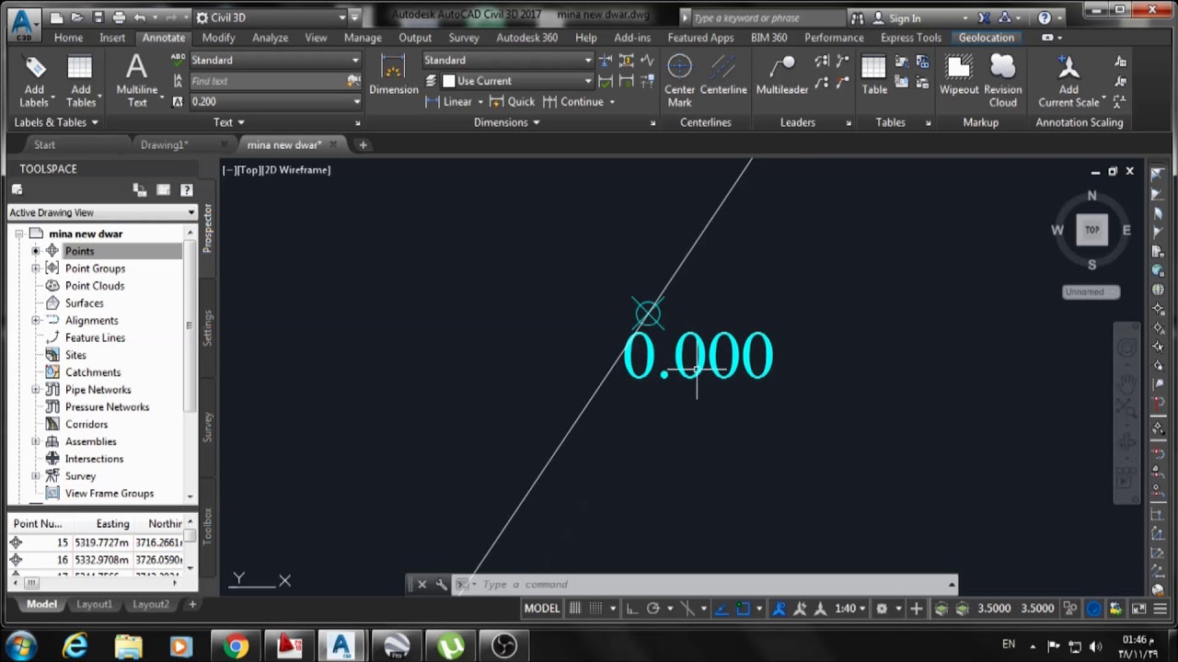1178x662 pixels.
Task: Toggle 2D object snap in status bar
Action: [744, 609]
